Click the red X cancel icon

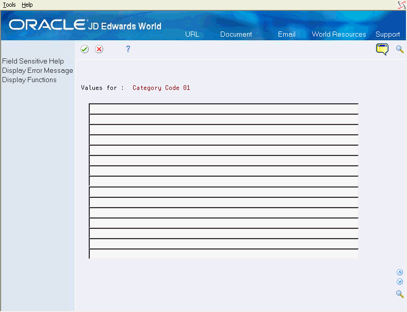(99, 49)
